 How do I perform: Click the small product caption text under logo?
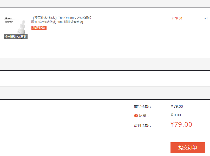[9, 22]
